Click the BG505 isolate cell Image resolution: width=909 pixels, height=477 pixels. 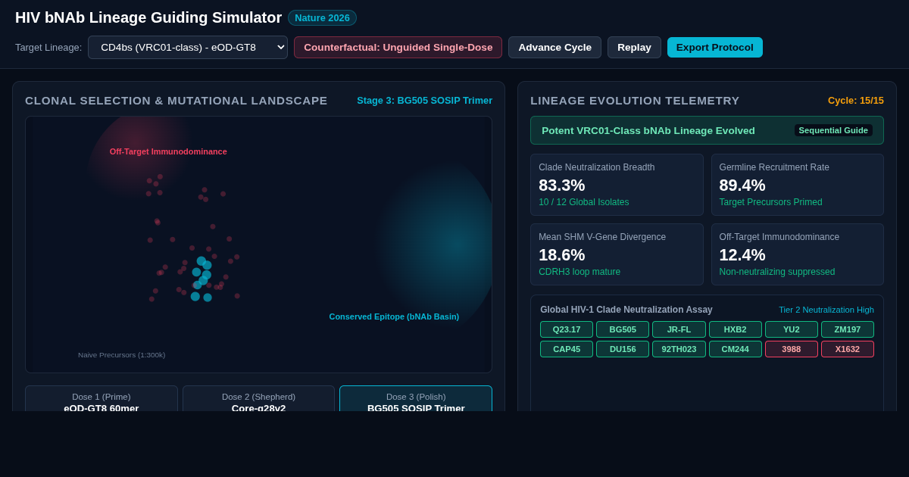coord(623,329)
